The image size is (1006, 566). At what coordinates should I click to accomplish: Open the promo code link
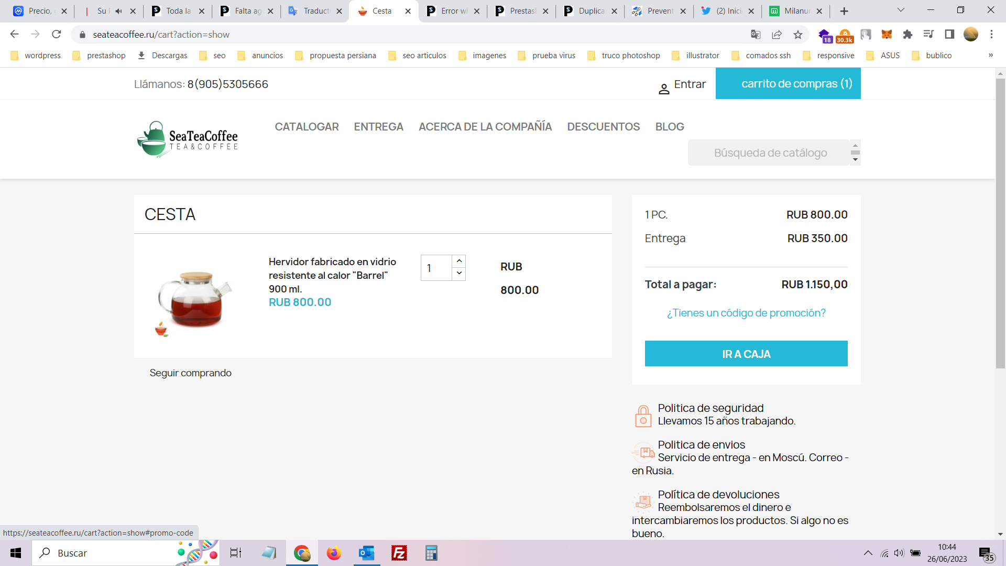pyautogui.click(x=746, y=313)
